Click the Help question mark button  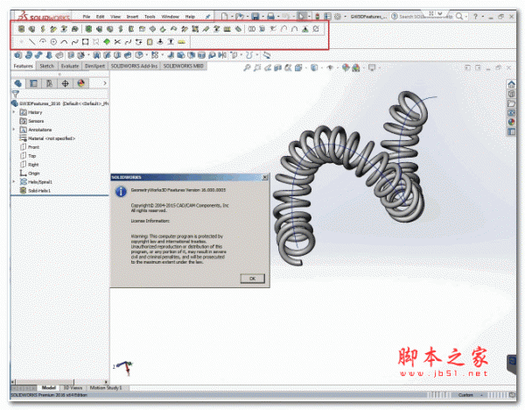click(475, 16)
